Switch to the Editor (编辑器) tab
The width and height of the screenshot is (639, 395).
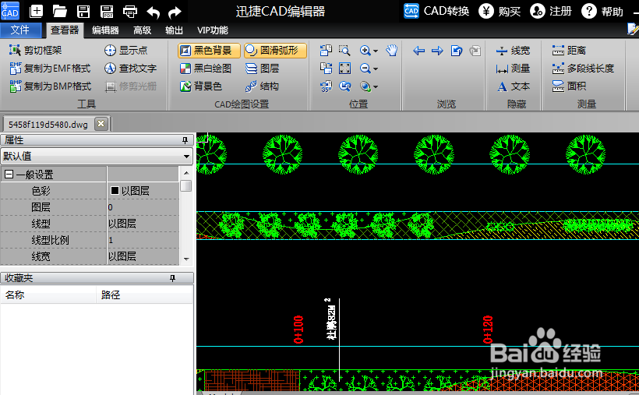105,30
